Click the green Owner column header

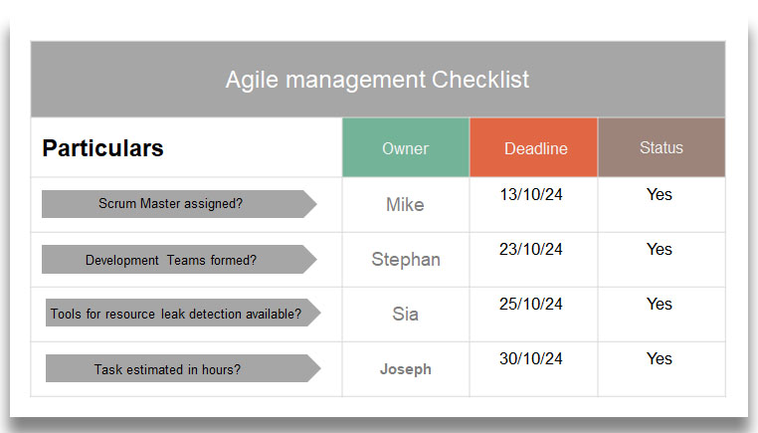[x=405, y=148]
